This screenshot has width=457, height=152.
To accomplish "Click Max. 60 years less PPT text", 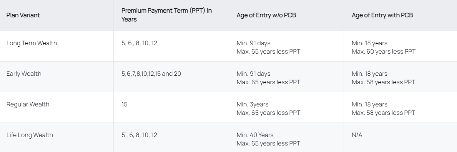I will pos(384,51).
